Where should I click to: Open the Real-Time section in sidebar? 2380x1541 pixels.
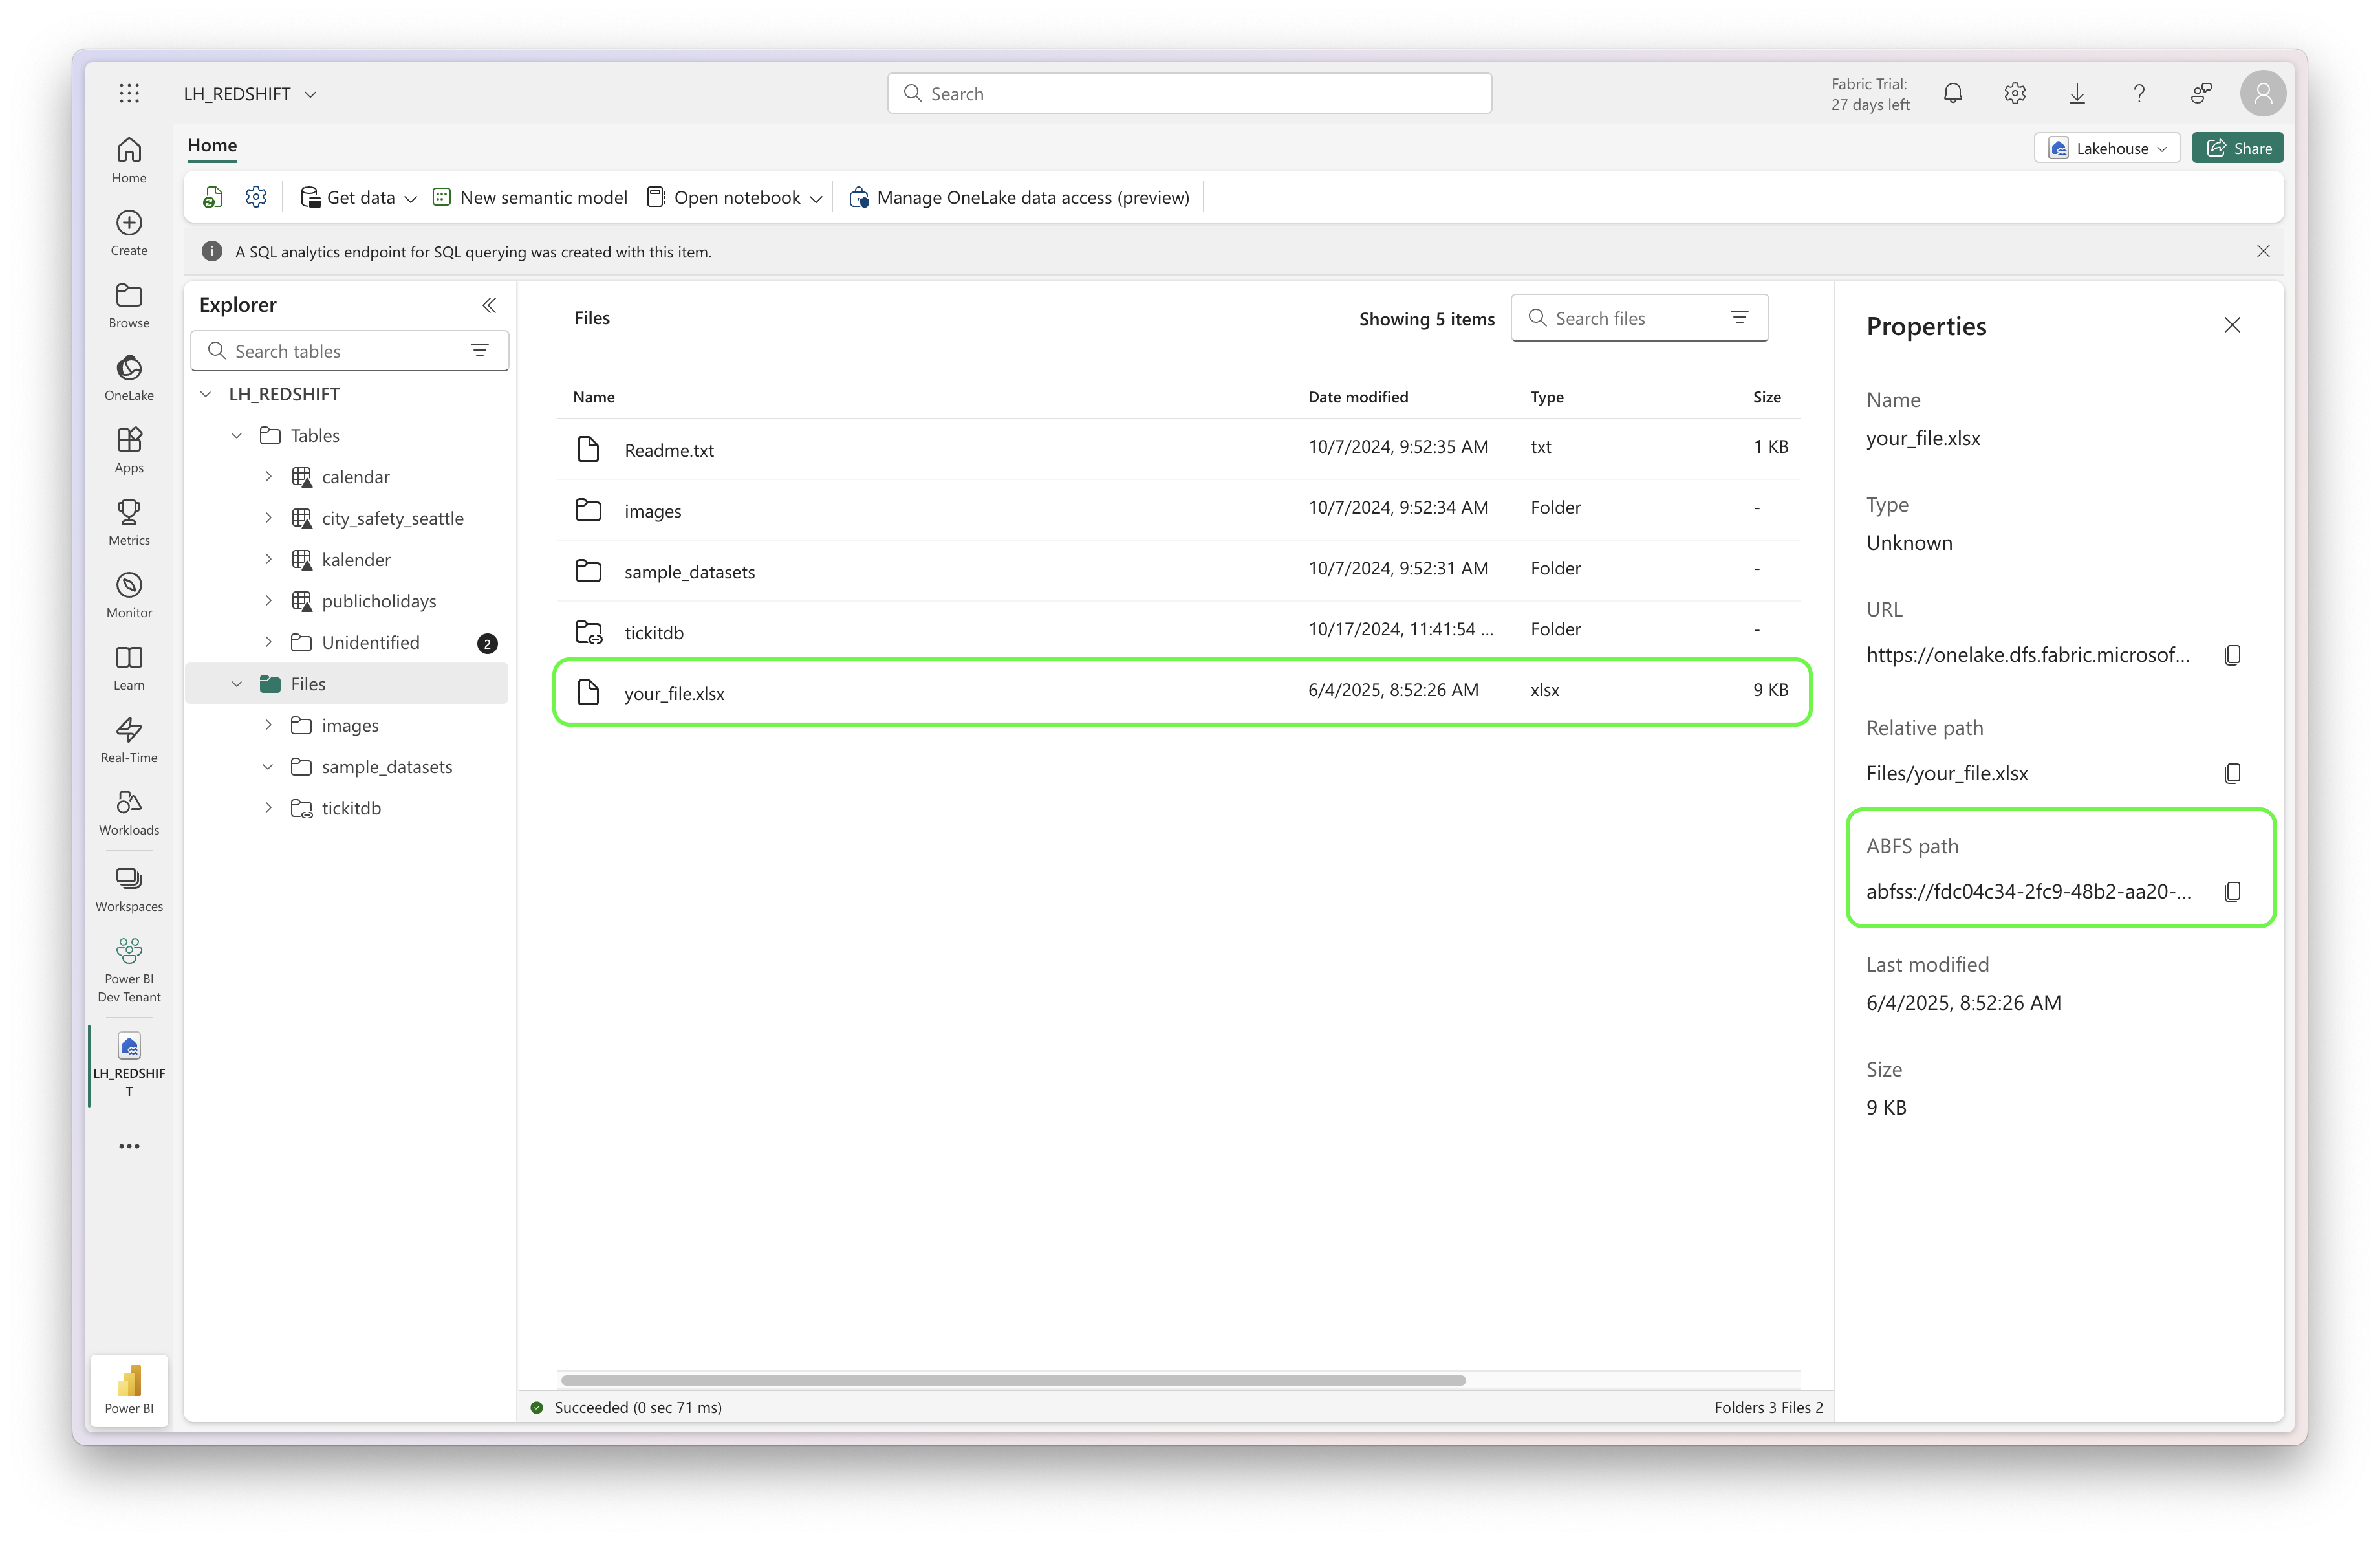(128, 740)
